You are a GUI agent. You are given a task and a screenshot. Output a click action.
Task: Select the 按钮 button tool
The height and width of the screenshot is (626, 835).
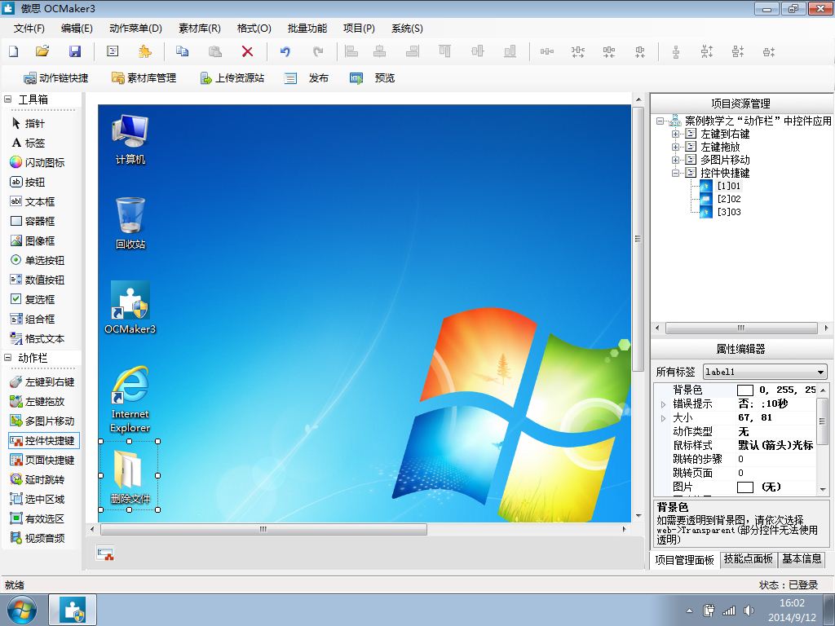(28, 182)
